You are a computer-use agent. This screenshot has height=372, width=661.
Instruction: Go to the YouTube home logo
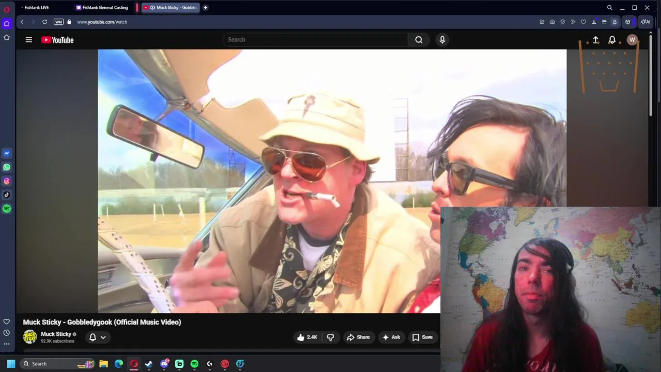tap(57, 40)
